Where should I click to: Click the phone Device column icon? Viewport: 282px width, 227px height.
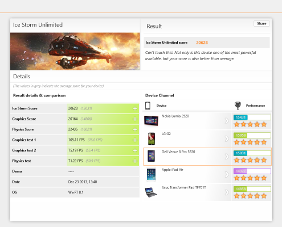[x=148, y=106]
